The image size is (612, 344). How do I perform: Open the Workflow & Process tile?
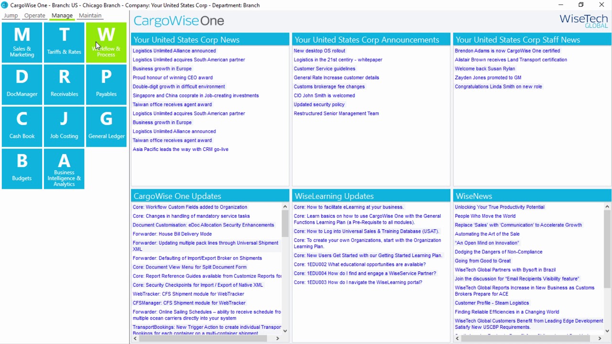106,42
